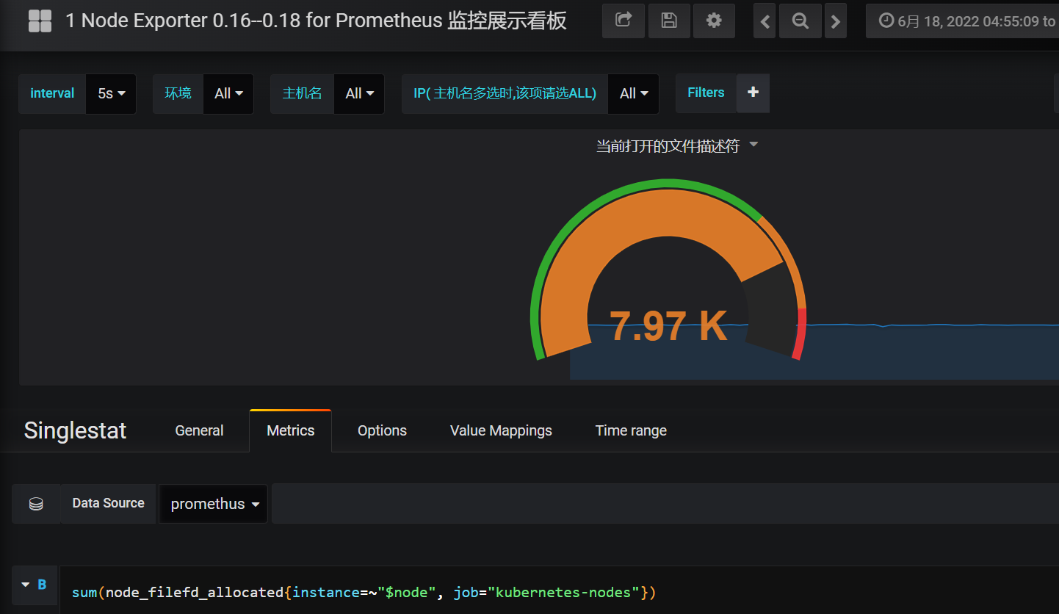Add a new filter with the plus icon
Image resolution: width=1059 pixels, height=614 pixels.
[x=752, y=93]
